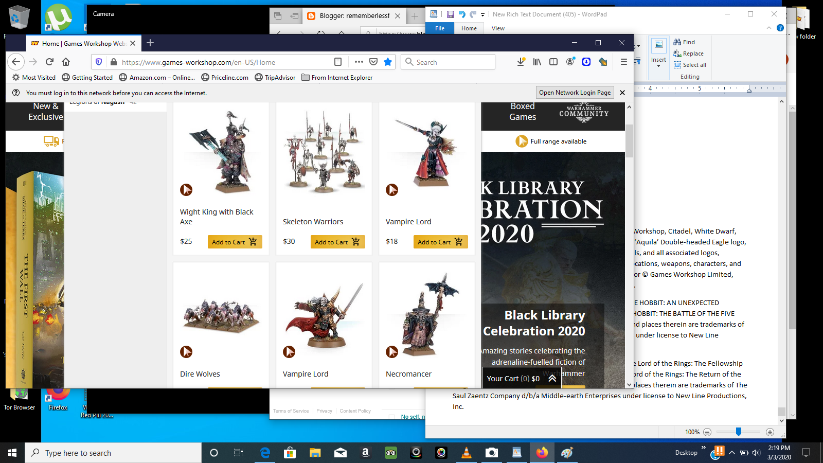823x463 pixels.
Task: Redo action in WordPad title bar
Action: [473, 14]
